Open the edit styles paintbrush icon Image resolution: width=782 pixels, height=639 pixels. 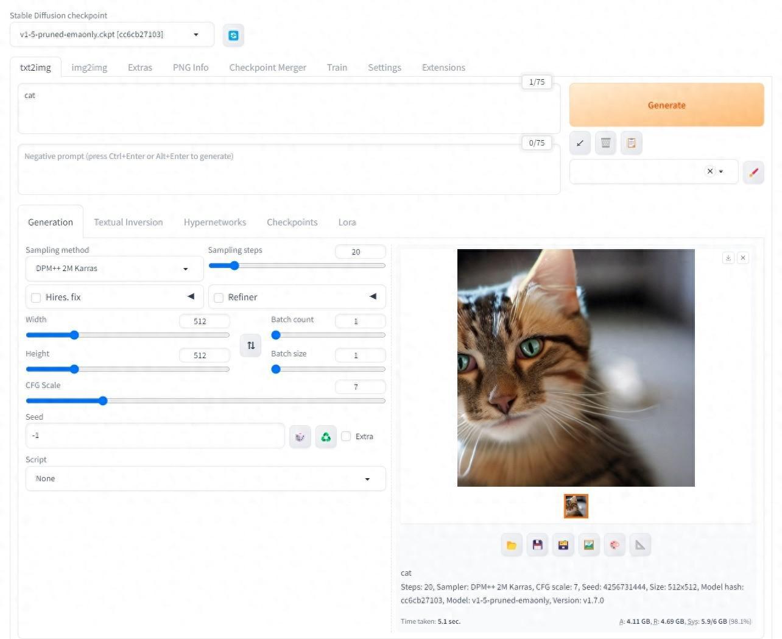[753, 172]
